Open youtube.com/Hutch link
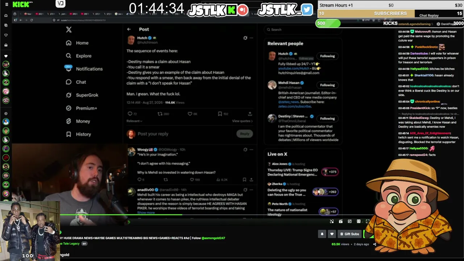 pos(294,68)
